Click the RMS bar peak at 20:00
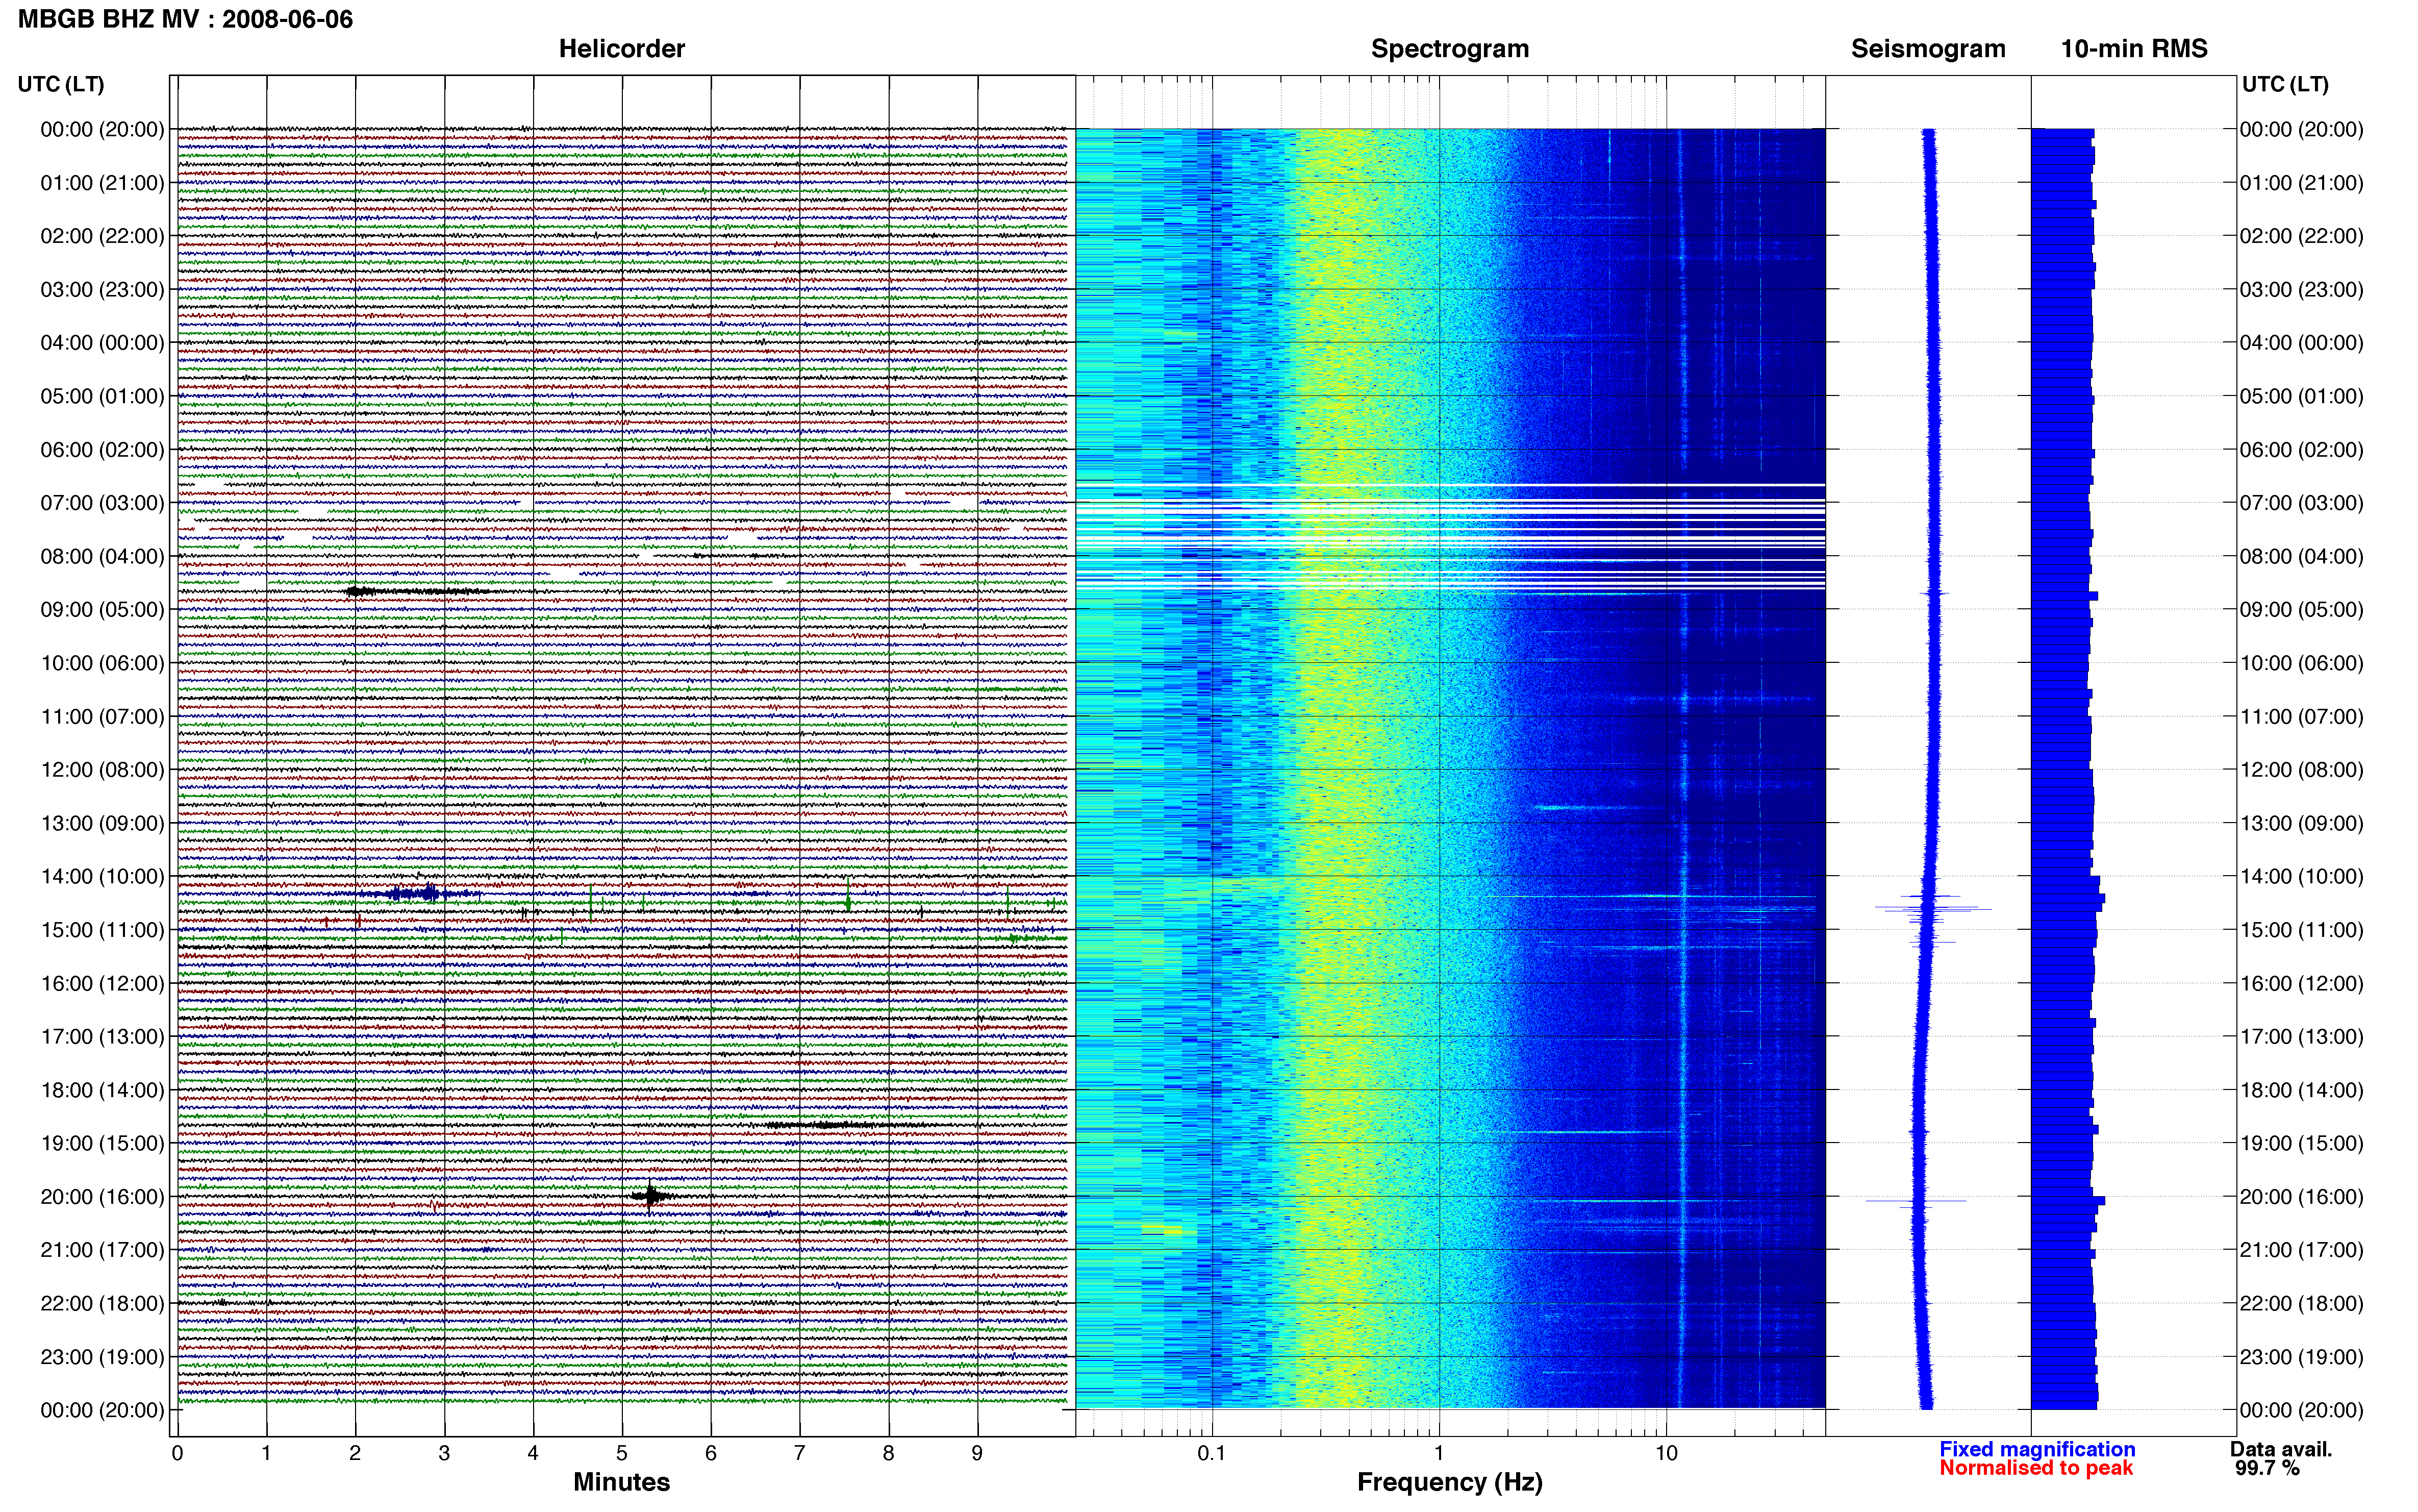 pyautogui.click(x=2068, y=1200)
